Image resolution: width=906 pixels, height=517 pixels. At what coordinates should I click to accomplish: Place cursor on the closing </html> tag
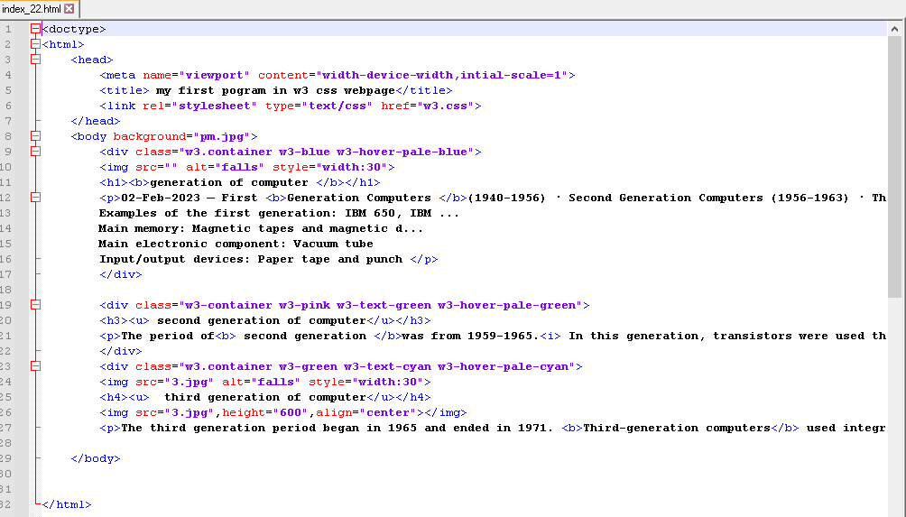[x=67, y=504]
